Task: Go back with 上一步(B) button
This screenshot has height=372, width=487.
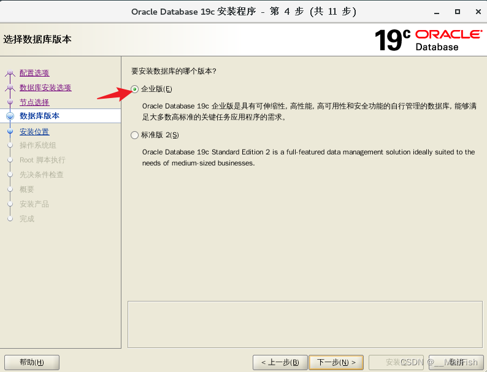Action: [280, 362]
